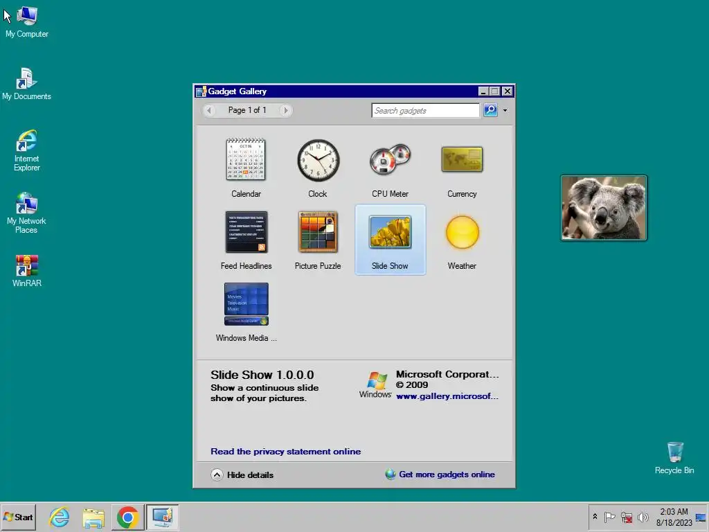Click the Microsoft Corporat... publisher text

(x=447, y=375)
